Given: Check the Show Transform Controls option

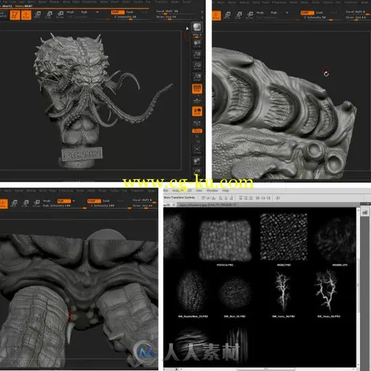Looking at the screenshot, I should click(179, 197).
